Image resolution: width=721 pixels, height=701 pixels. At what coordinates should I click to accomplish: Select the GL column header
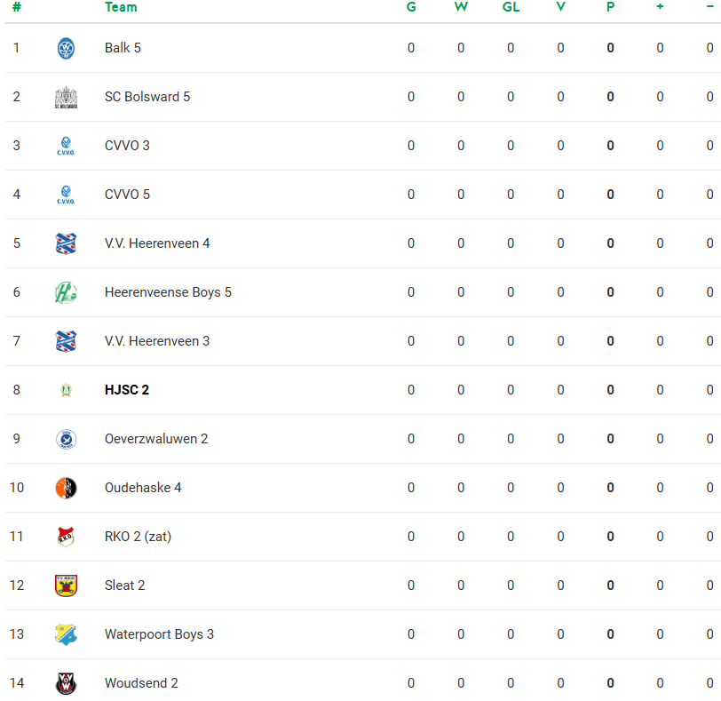pos(511,7)
